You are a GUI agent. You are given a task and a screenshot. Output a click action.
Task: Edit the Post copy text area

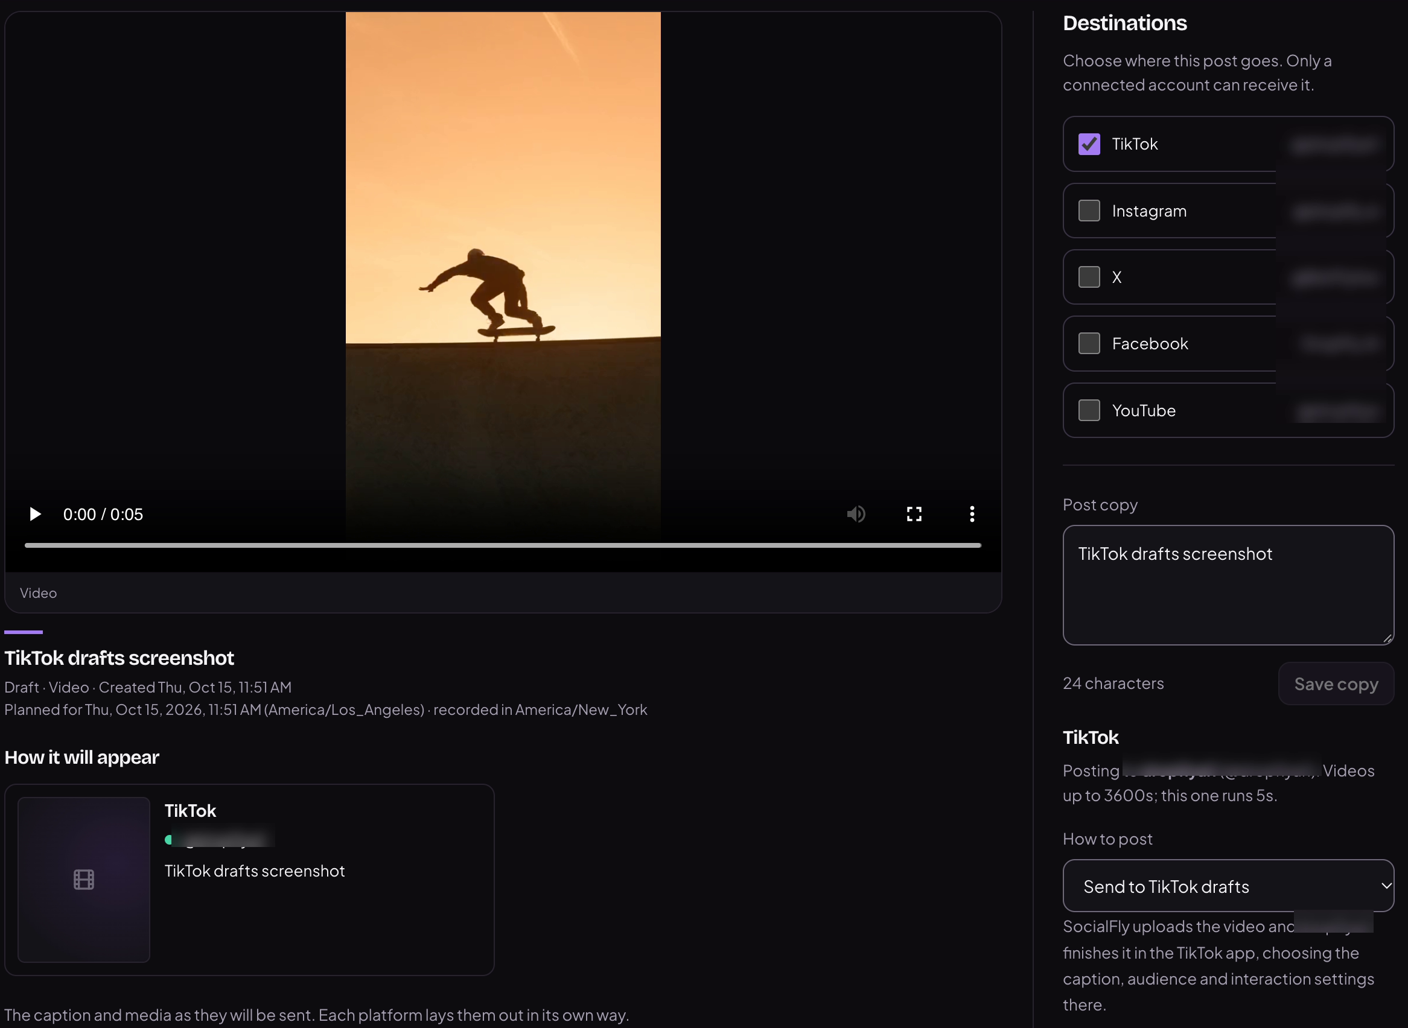[1228, 585]
